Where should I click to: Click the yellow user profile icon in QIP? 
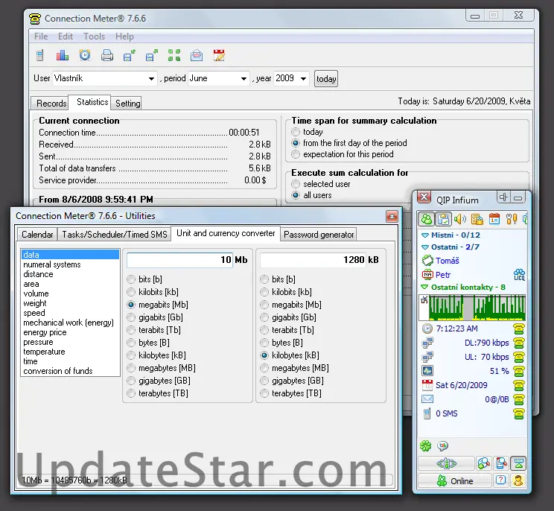518,480
